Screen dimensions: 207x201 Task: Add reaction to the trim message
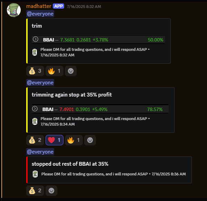point(71,71)
